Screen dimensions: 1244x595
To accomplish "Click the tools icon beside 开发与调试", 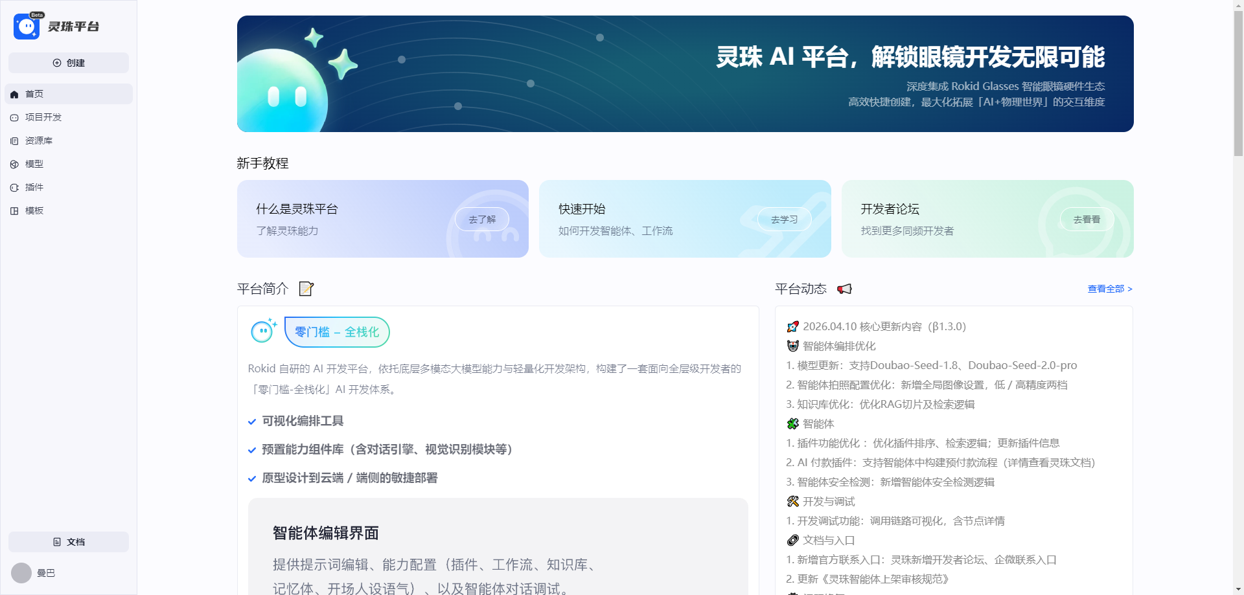I will [x=792, y=502].
